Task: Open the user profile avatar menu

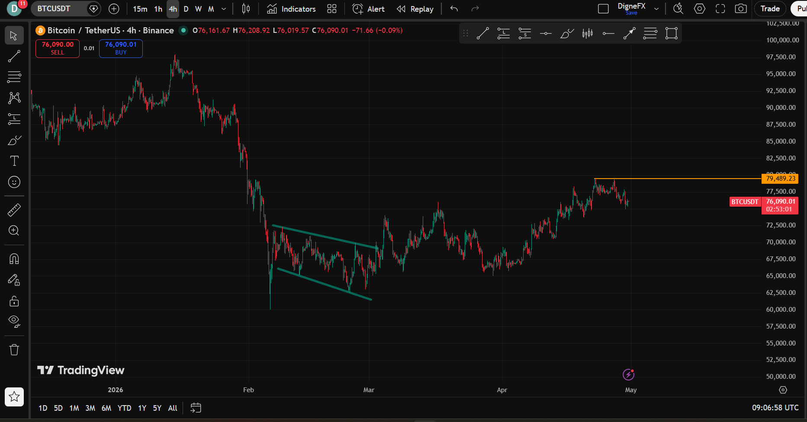Action: (x=14, y=9)
